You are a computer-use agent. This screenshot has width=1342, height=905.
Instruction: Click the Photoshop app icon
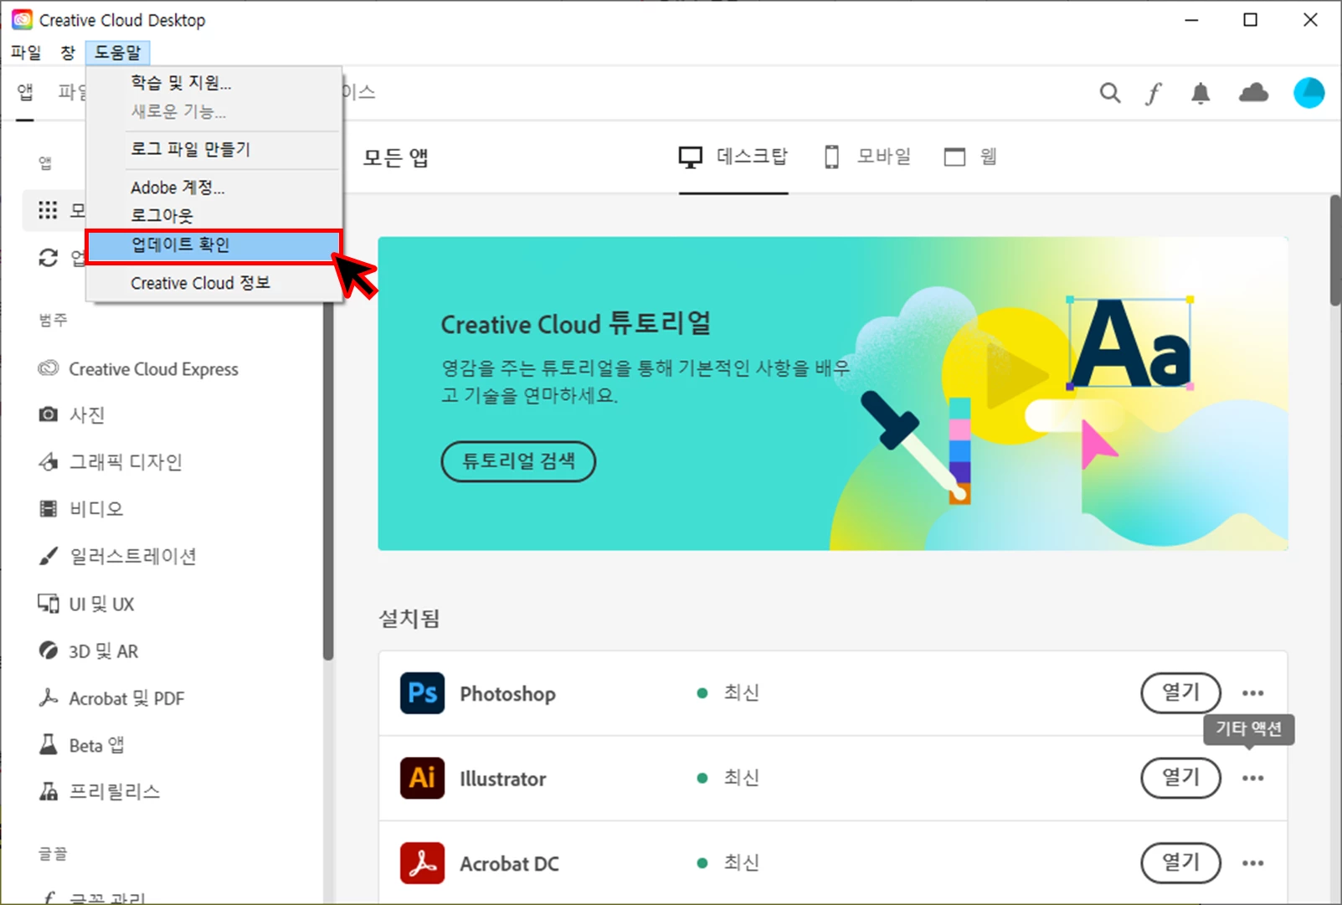pyautogui.click(x=422, y=693)
